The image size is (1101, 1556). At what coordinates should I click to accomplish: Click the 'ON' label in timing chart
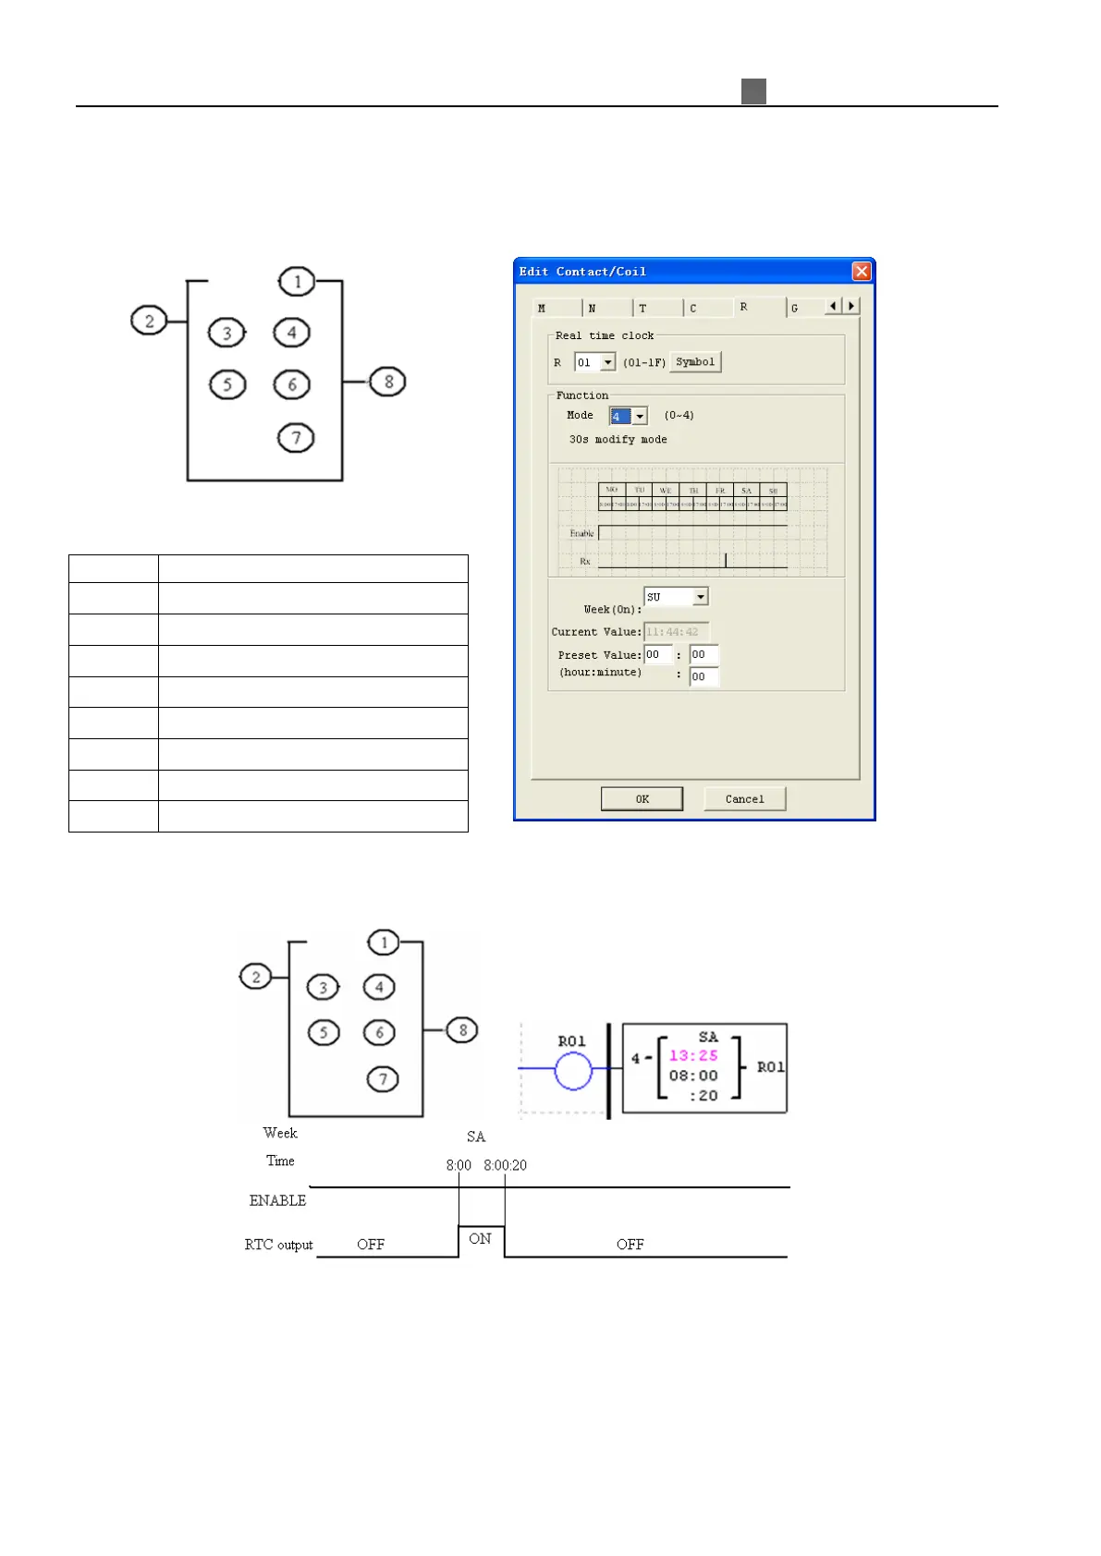[481, 1239]
